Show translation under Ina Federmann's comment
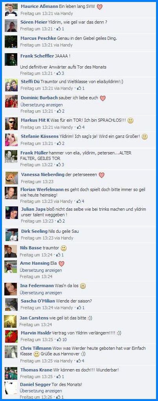Image resolution: width=158 pixels, height=401 pixels. pyautogui.click(x=41, y=293)
